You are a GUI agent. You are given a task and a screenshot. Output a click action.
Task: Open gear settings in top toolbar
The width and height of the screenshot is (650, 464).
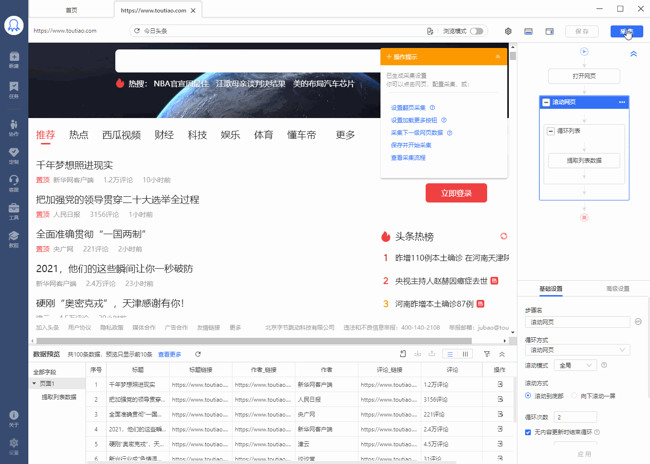point(508,31)
